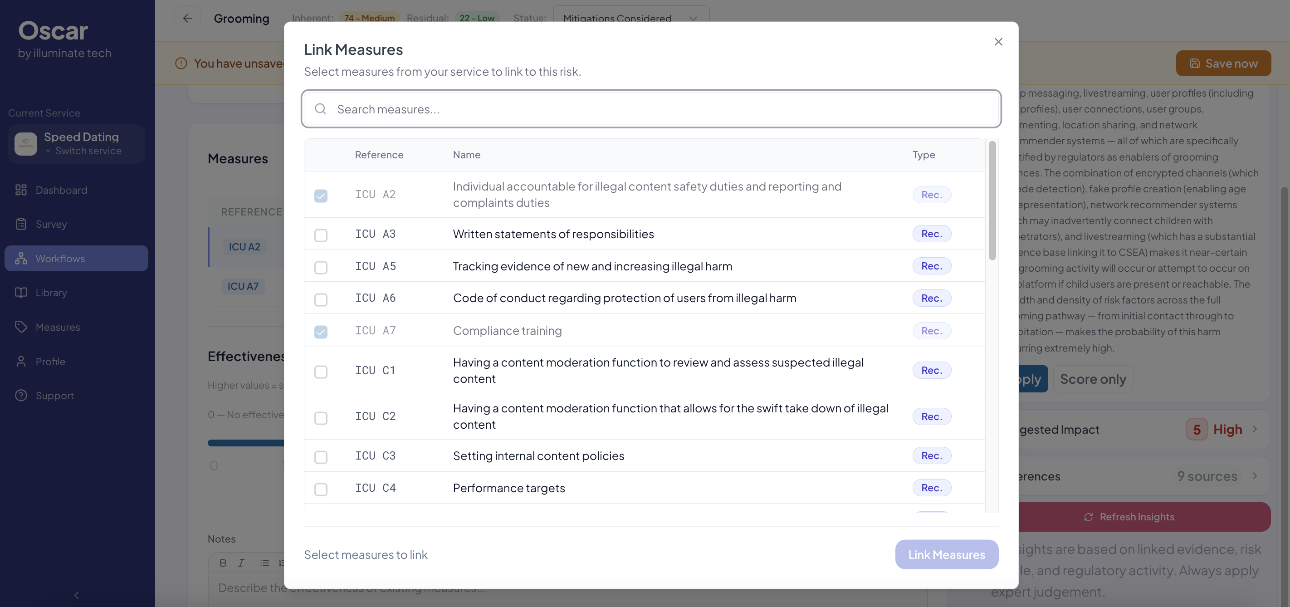Click the back arrow next to Grooming

[x=187, y=19]
